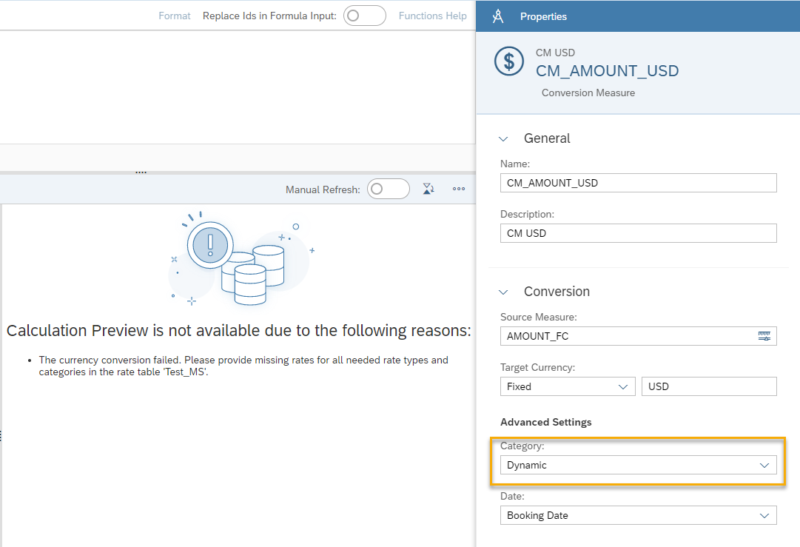
Task: Open Functions Help
Action: pyautogui.click(x=433, y=16)
